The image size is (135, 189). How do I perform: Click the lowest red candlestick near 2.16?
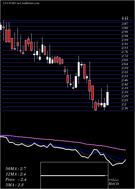[96, 106]
